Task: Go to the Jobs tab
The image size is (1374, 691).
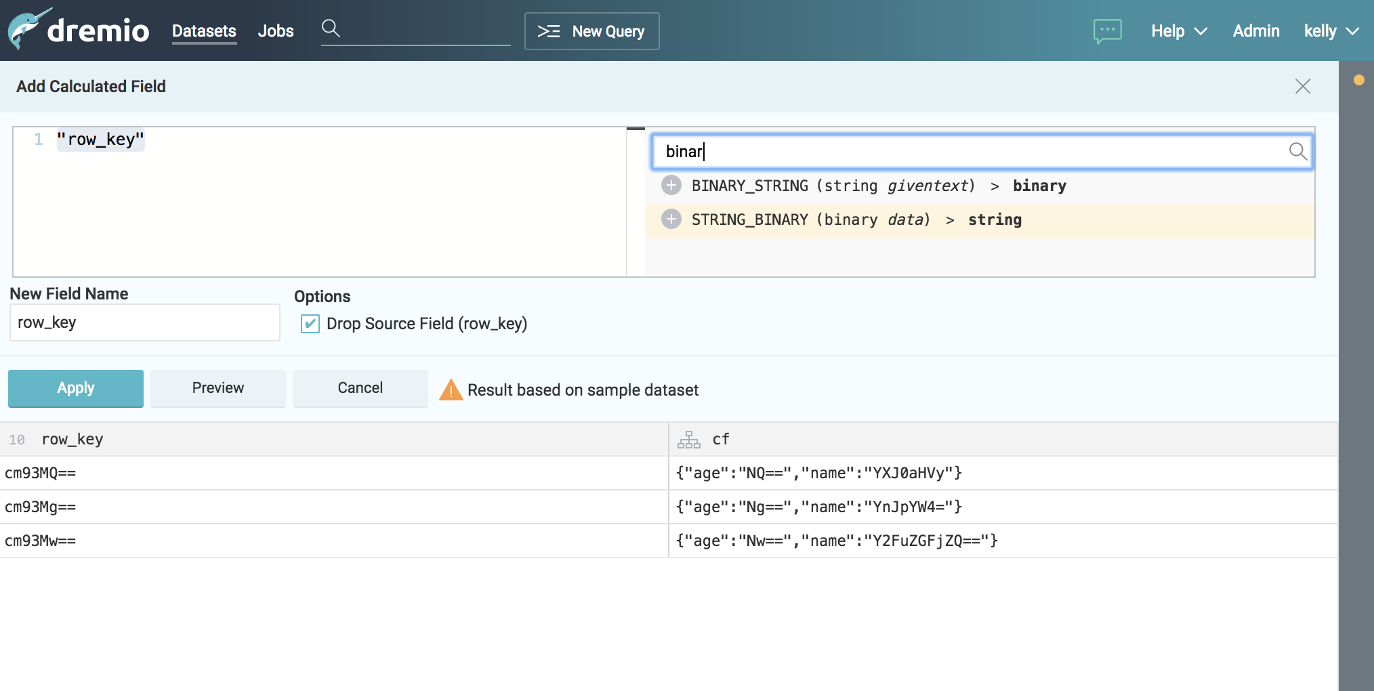Action: (276, 31)
